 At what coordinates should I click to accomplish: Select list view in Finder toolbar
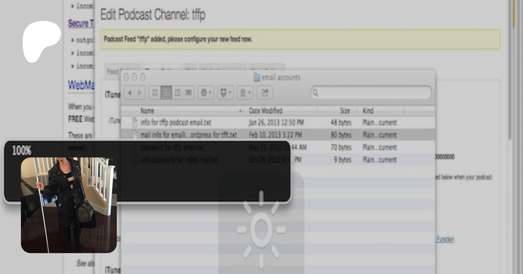pos(166,93)
